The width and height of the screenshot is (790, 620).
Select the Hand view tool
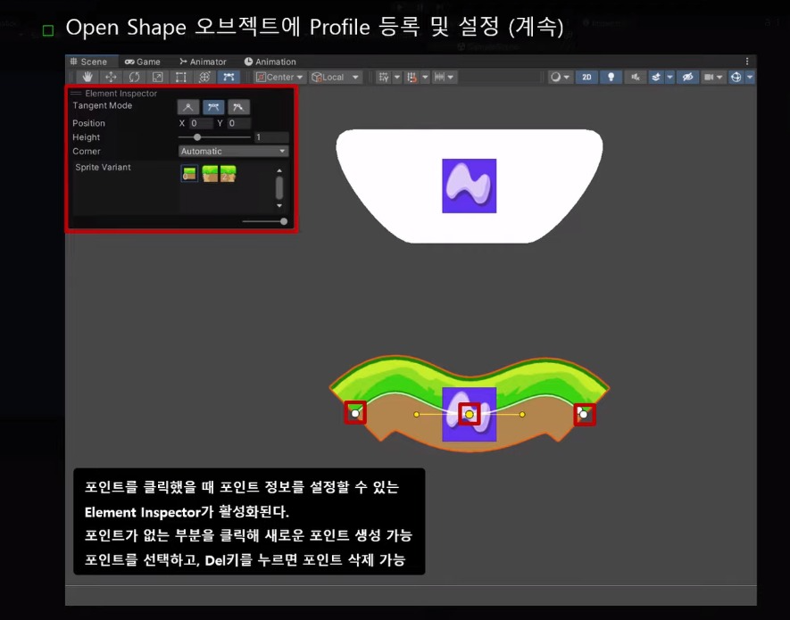87,77
